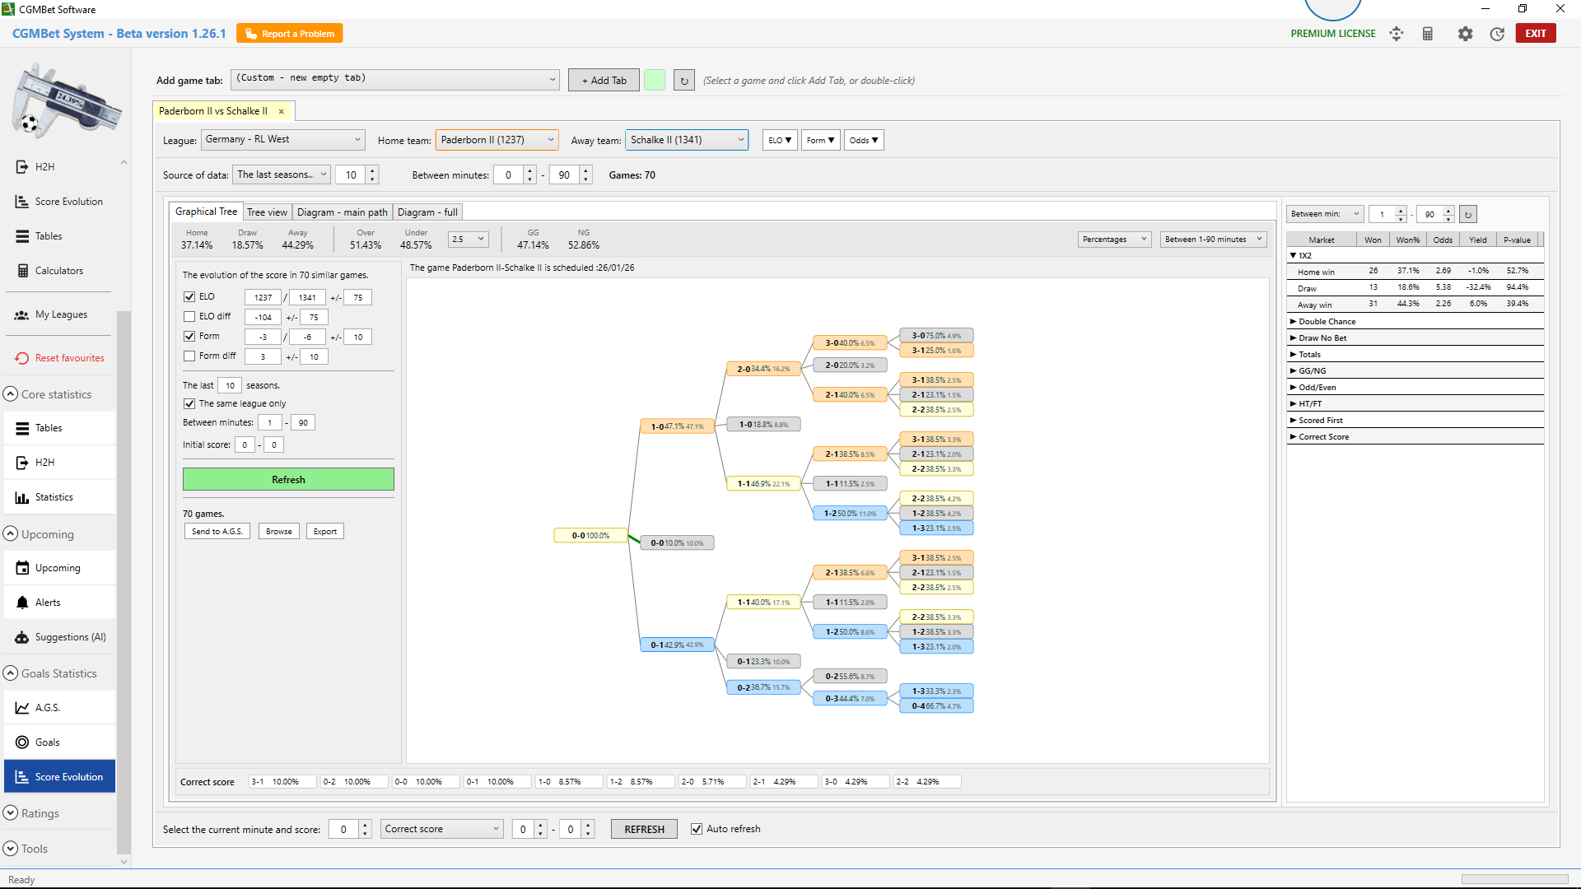
Task: Click the Export button below the tree options
Action: point(324,531)
